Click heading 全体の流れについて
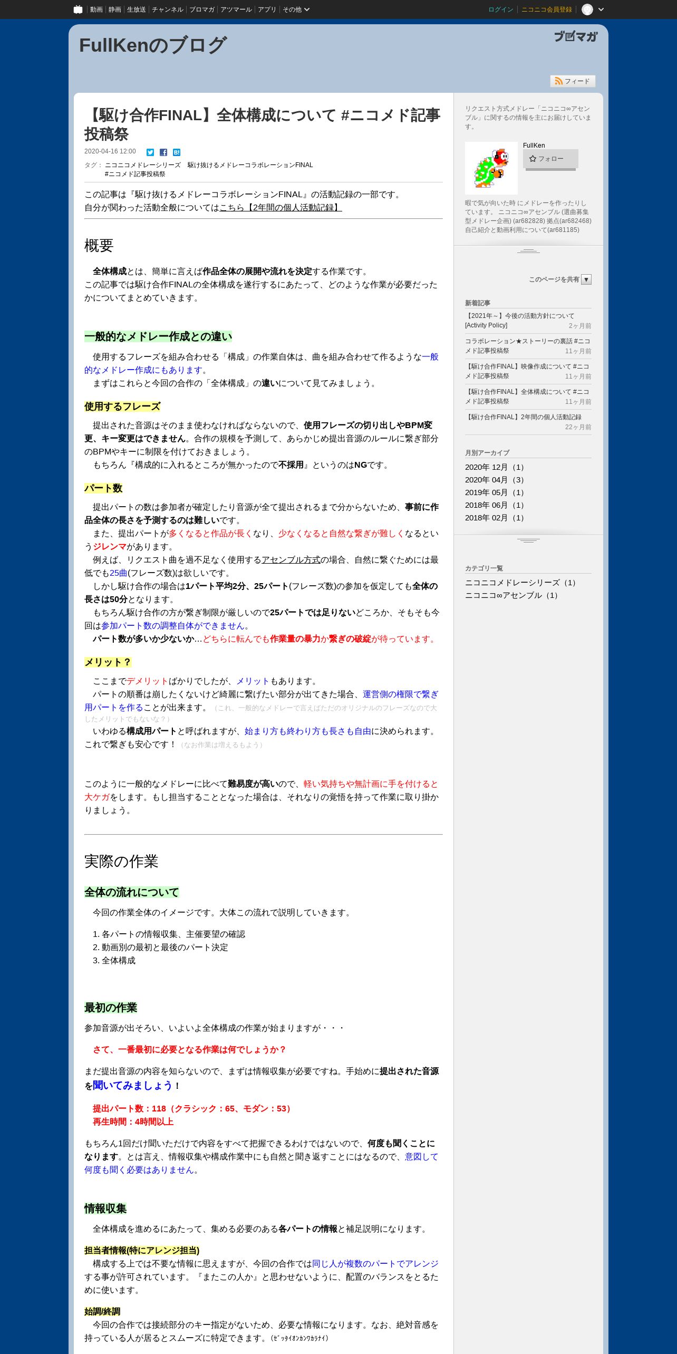 click(132, 893)
